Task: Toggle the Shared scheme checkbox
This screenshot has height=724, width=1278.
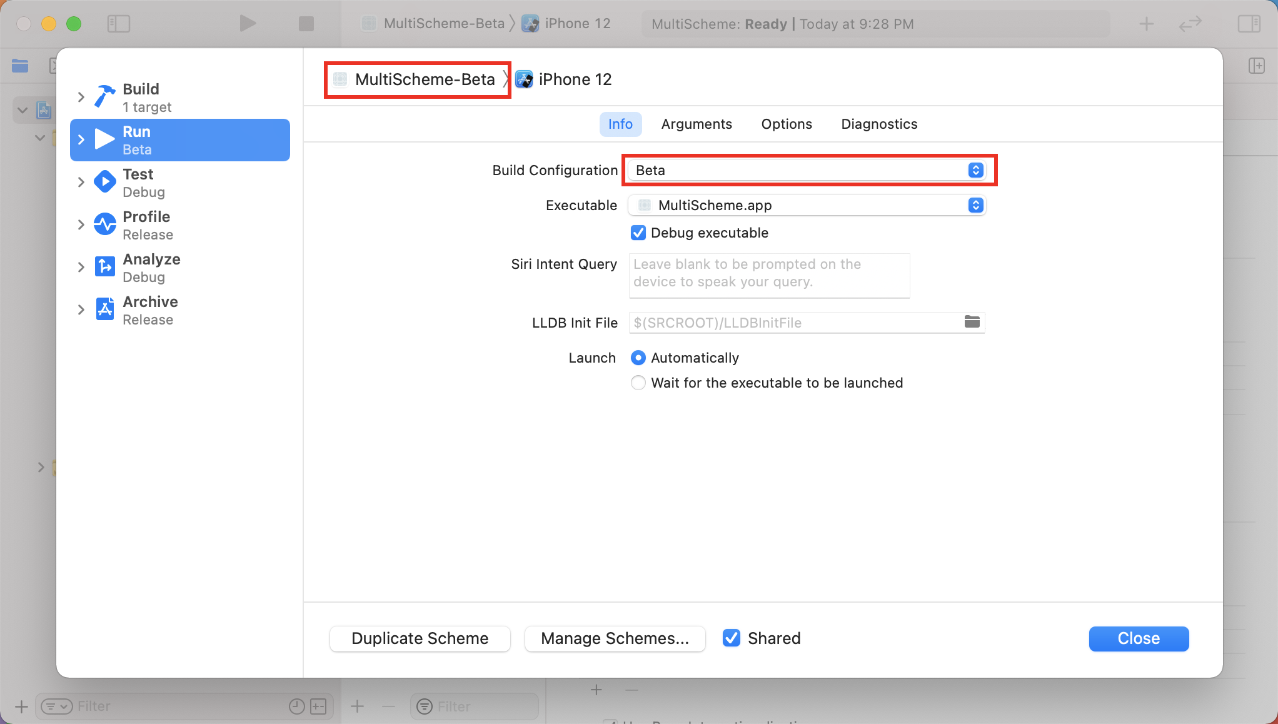Action: 731,638
